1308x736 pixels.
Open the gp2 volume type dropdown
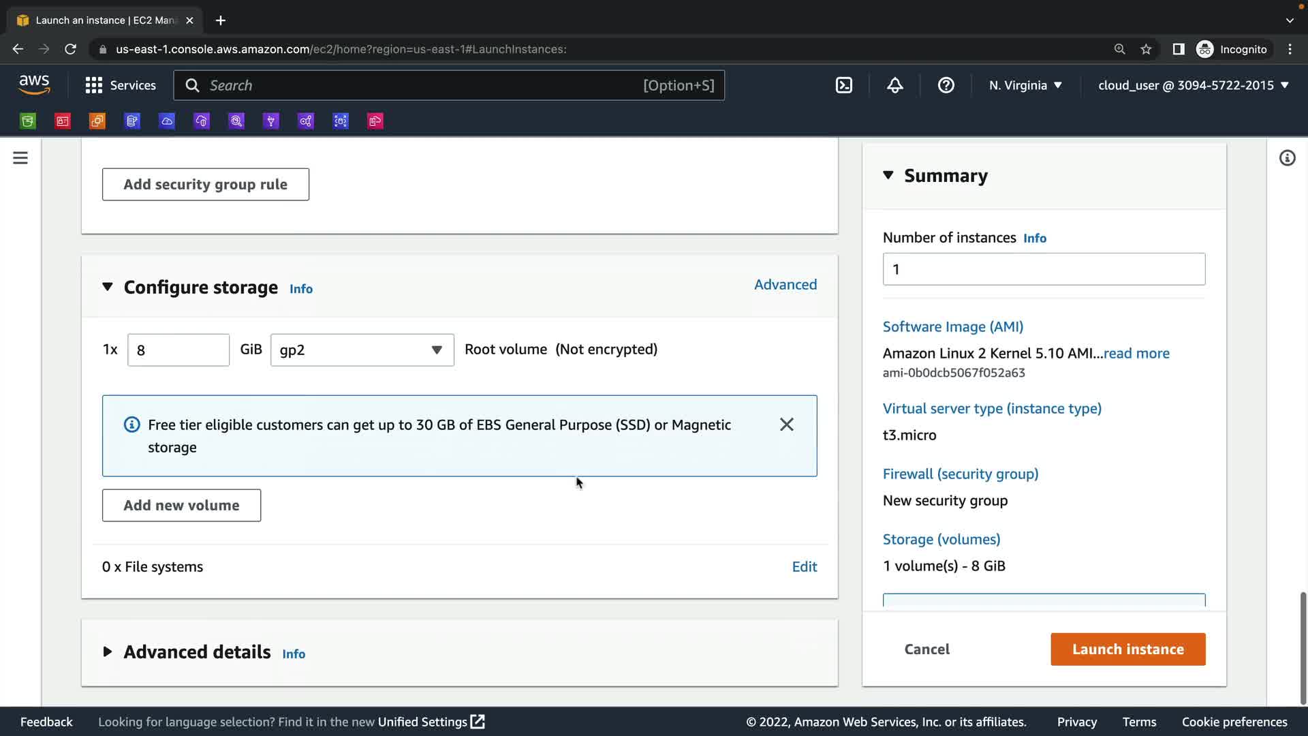362,350
